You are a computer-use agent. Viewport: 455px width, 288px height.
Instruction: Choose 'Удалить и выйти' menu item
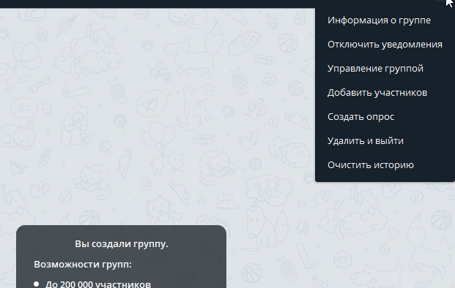pyautogui.click(x=385, y=140)
